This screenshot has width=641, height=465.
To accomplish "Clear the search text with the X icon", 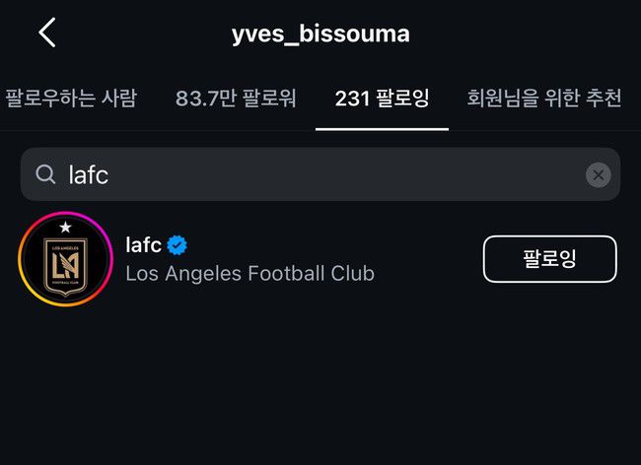I will 598,174.
